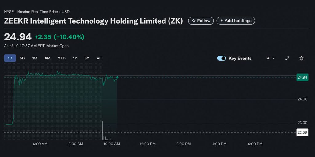Select the 1D time range tab
The width and height of the screenshot is (315, 157).
[x=10, y=58]
